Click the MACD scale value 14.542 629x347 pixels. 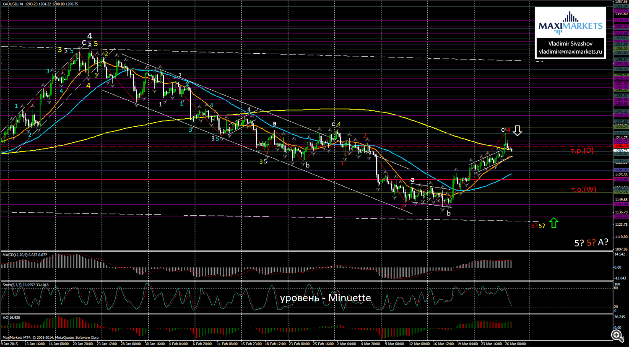coord(621,254)
